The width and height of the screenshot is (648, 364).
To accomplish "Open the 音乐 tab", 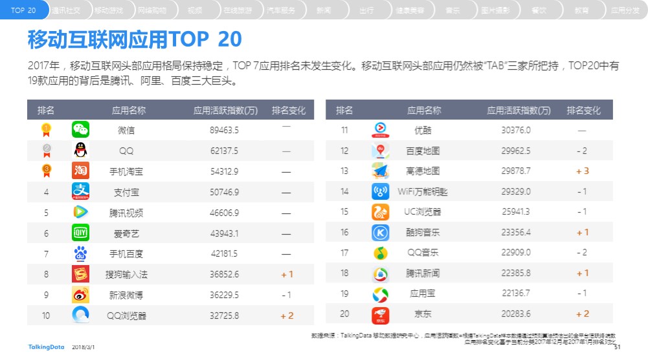I will pyautogui.click(x=453, y=10).
